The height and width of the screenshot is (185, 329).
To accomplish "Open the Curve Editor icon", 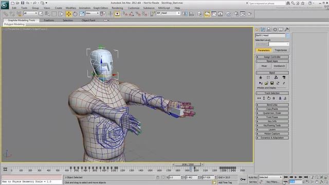I will 214,14.
